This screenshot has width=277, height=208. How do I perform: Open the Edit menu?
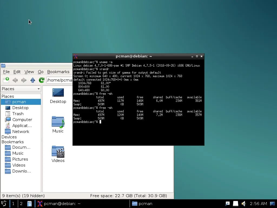click(x=17, y=72)
